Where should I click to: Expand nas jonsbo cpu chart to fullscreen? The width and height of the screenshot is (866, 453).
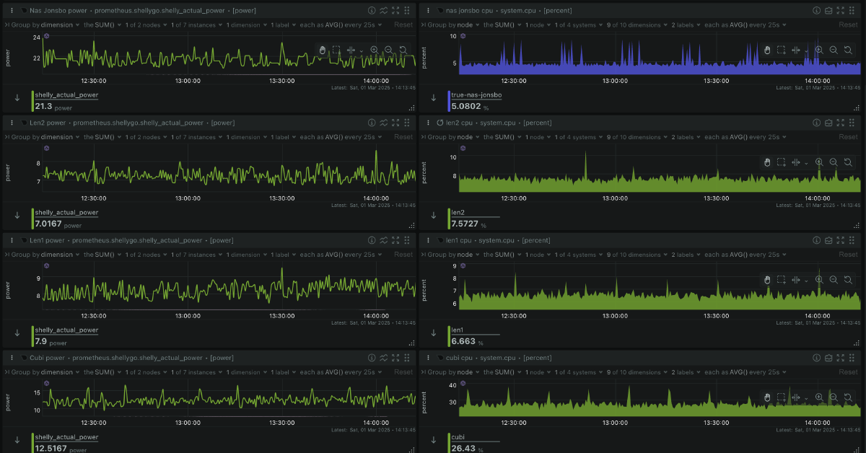(x=839, y=11)
